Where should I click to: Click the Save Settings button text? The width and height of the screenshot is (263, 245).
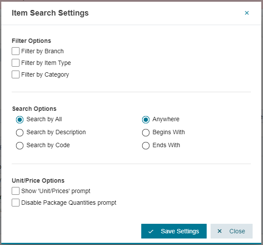[180, 231]
